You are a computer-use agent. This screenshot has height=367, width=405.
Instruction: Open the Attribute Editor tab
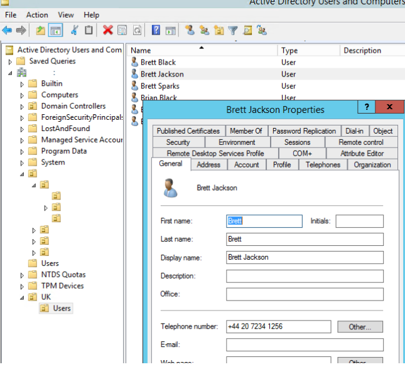[x=362, y=153]
